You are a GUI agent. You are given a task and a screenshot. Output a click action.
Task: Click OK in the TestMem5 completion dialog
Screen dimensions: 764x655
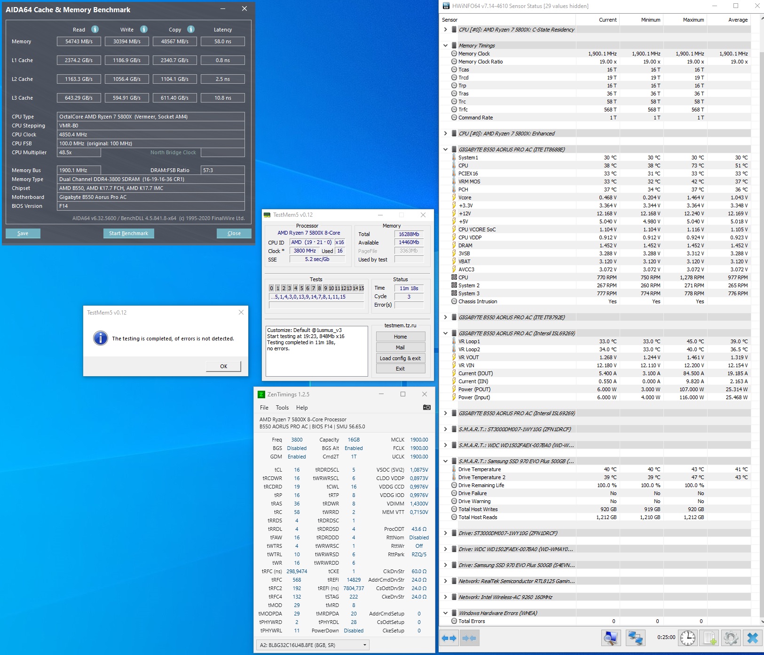coord(224,366)
